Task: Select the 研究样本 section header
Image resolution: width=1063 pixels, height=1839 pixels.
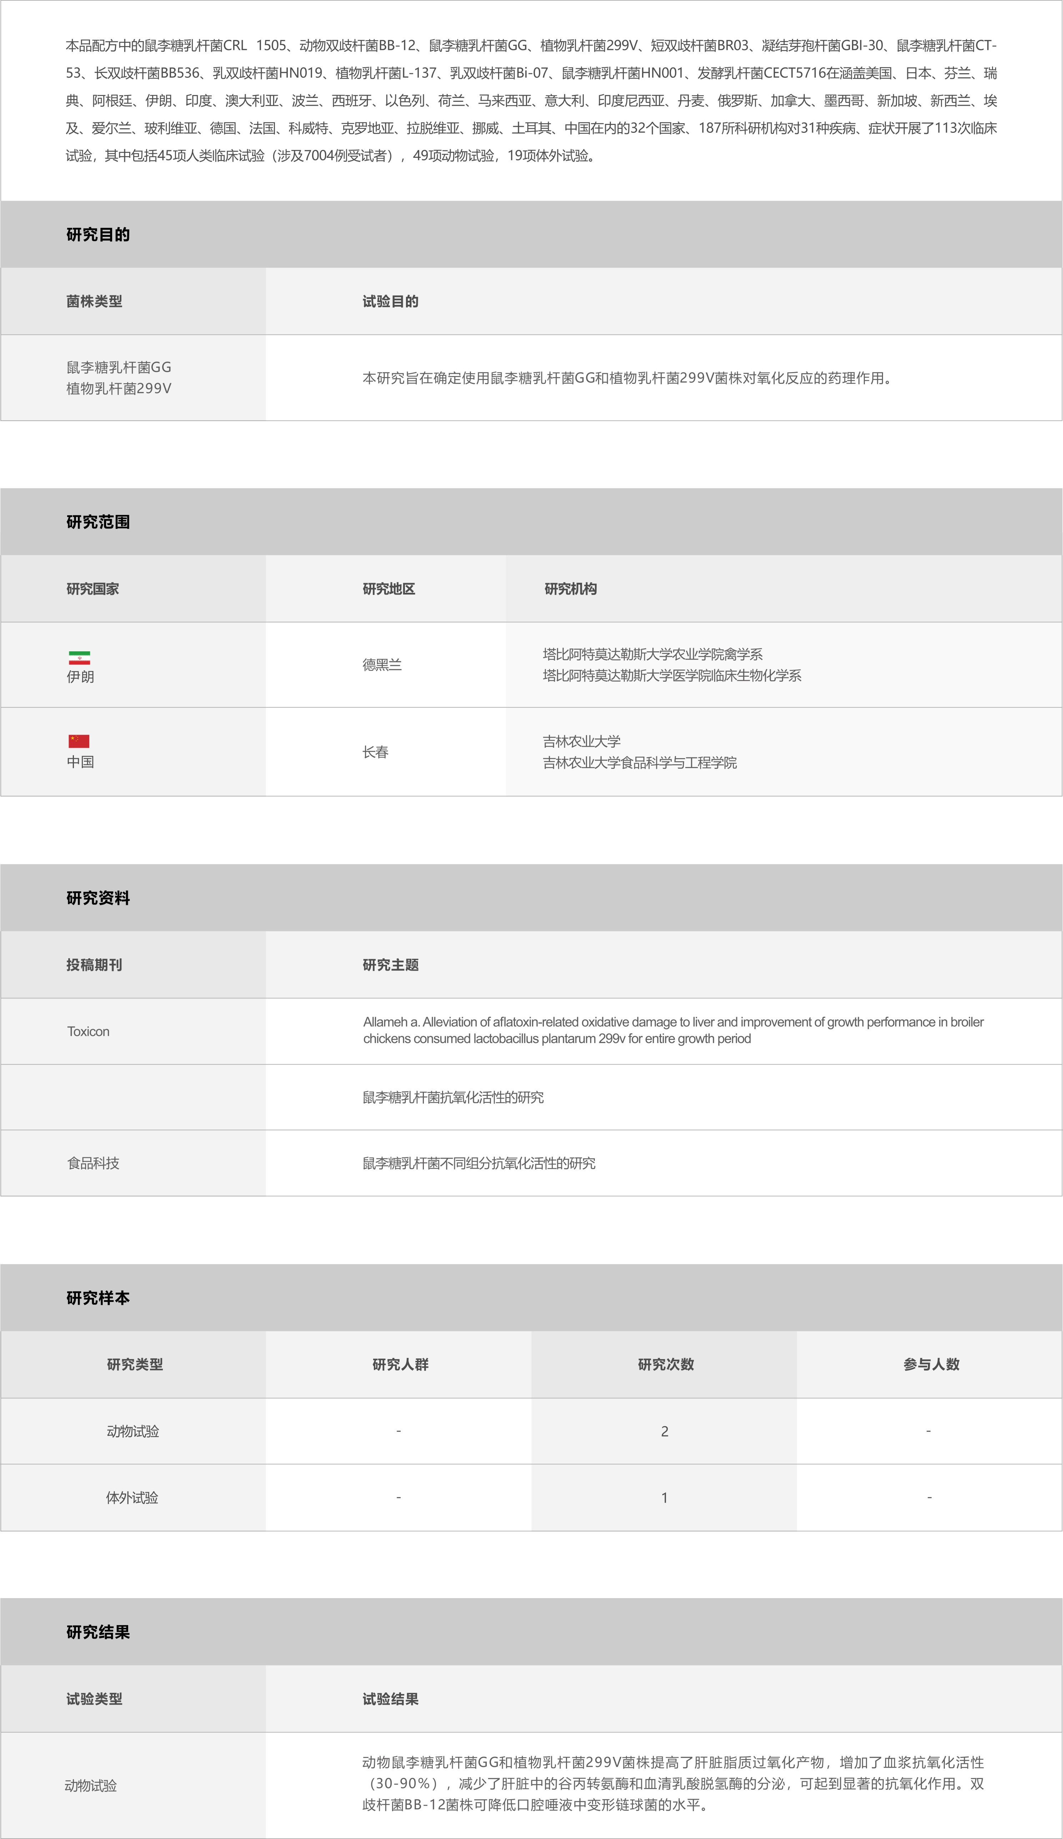Action: coord(531,1298)
